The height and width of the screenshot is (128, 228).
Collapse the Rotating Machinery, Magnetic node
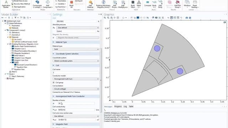8,44
